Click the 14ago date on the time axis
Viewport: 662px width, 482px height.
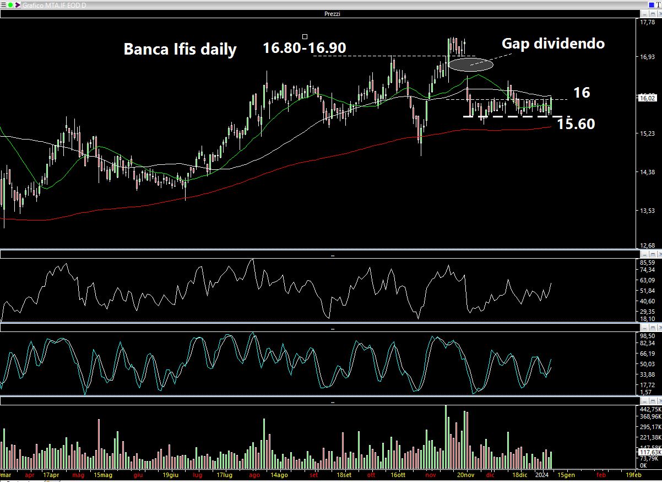click(279, 474)
